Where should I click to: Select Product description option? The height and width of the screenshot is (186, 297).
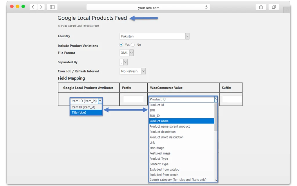click(x=182, y=132)
